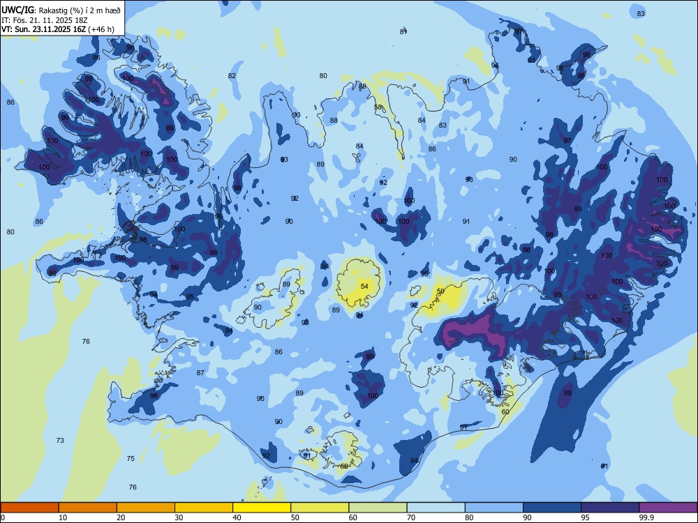
Task: Click the '87' humidity value on the map
Action: pyautogui.click(x=200, y=372)
